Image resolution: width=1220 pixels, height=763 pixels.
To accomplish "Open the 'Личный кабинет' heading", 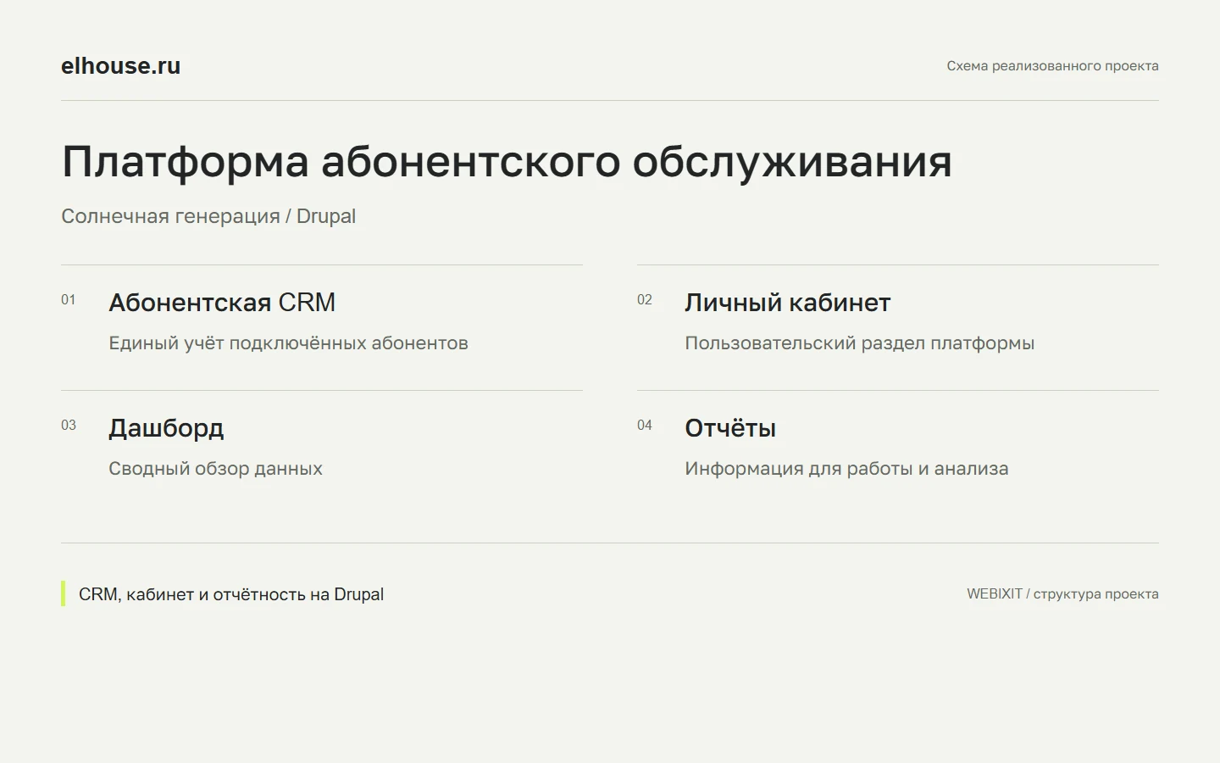I will click(x=787, y=303).
